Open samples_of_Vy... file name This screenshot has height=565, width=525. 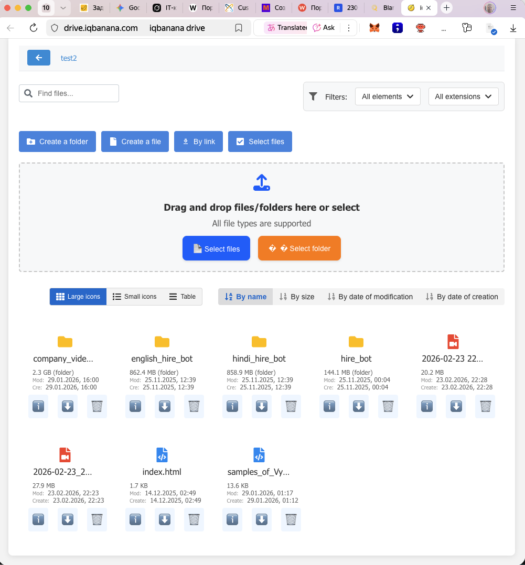259,472
